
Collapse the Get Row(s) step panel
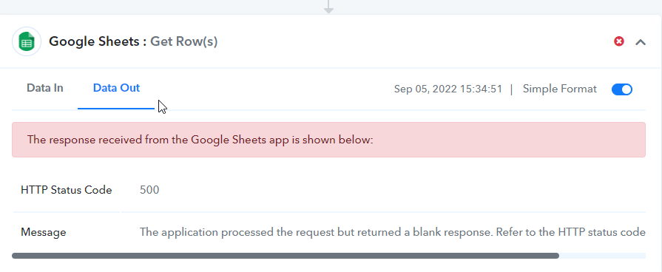641,41
